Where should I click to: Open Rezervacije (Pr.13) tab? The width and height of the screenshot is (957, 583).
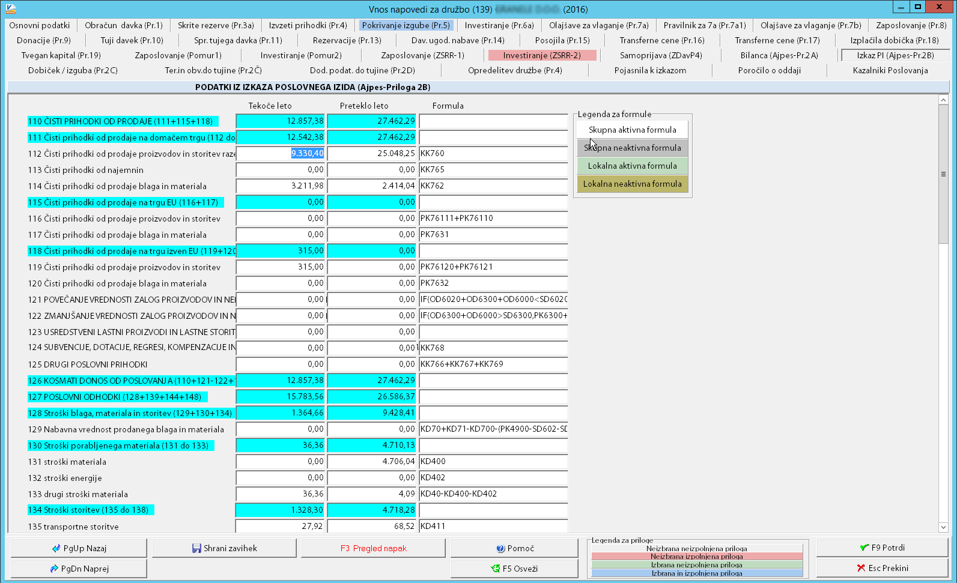pyautogui.click(x=347, y=40)
